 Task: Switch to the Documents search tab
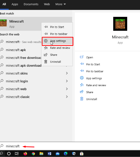pos(31,4)
